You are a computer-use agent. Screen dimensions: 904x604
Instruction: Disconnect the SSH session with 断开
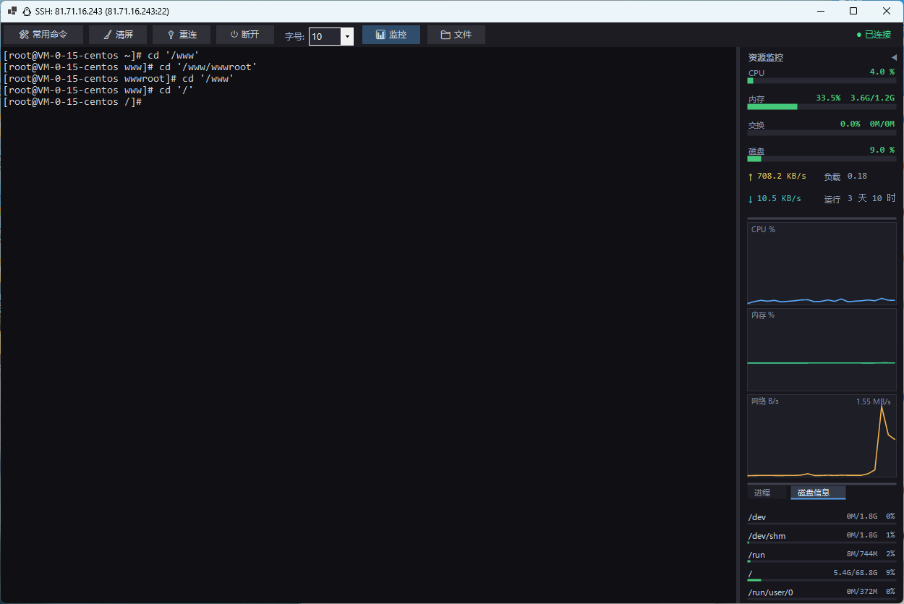(245, 35)
